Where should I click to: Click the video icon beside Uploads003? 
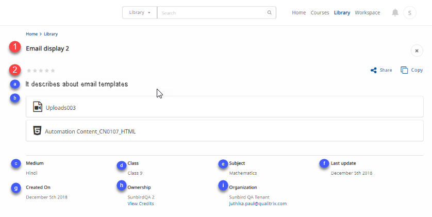click(37, 107)
